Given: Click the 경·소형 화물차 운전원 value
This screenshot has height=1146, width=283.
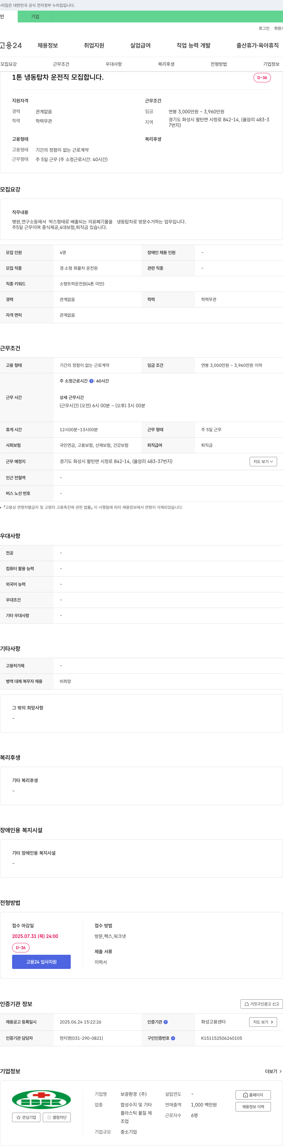Looking at the screenshot, I should 79,268.
